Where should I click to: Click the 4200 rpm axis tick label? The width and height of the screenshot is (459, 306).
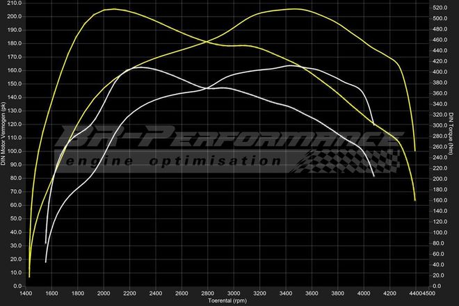(x=389, y=293)
